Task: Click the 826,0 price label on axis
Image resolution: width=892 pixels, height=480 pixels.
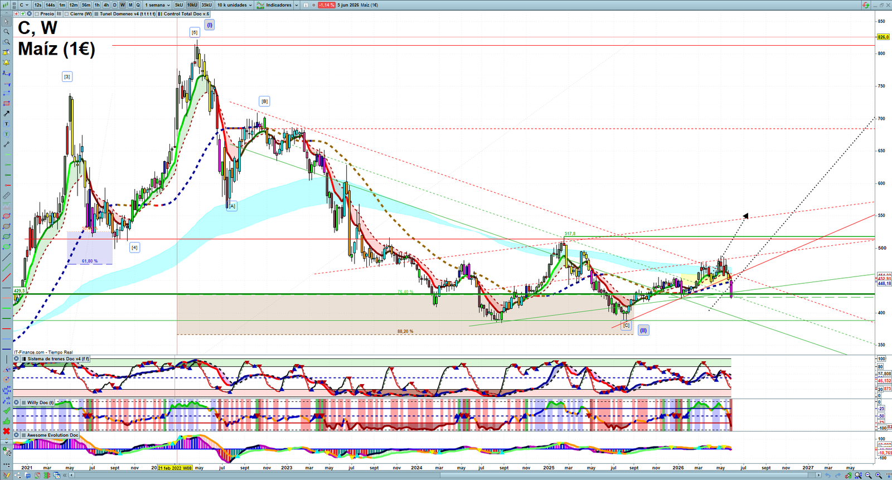Action: click(x=884, y=37)
